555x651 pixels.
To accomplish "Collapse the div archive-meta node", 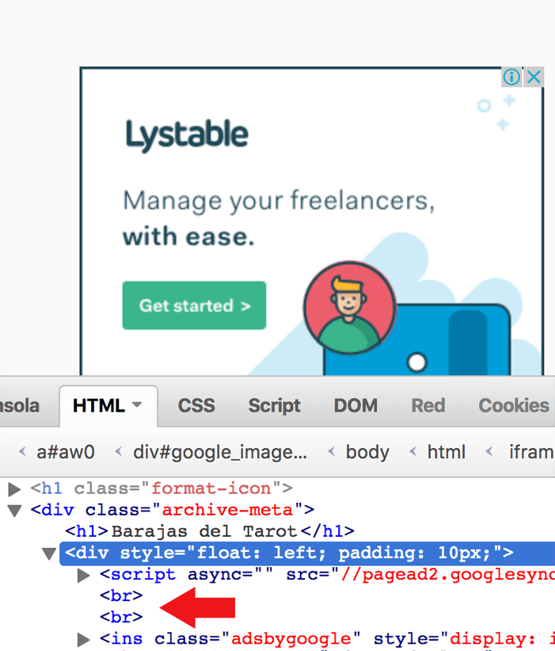I will (14, 511).
